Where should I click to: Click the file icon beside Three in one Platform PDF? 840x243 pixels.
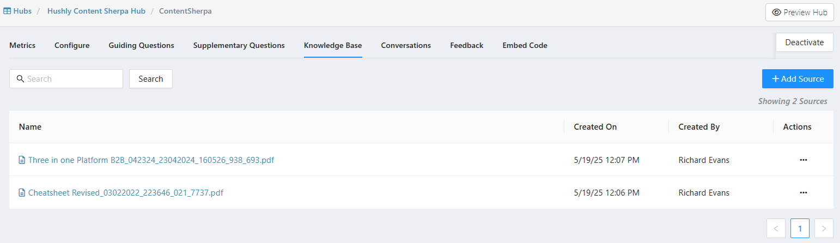coord(22,160)
